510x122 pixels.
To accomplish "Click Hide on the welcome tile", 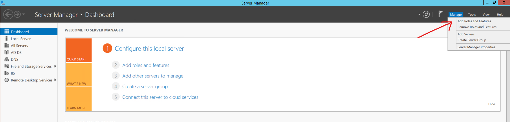I will point(491,104).
